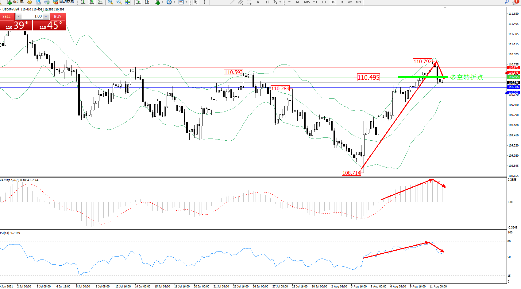The image size is (521, 289).
Task: Select the horizontal line drawing tool
Action: pyautogui.click(x=224, y=2)
